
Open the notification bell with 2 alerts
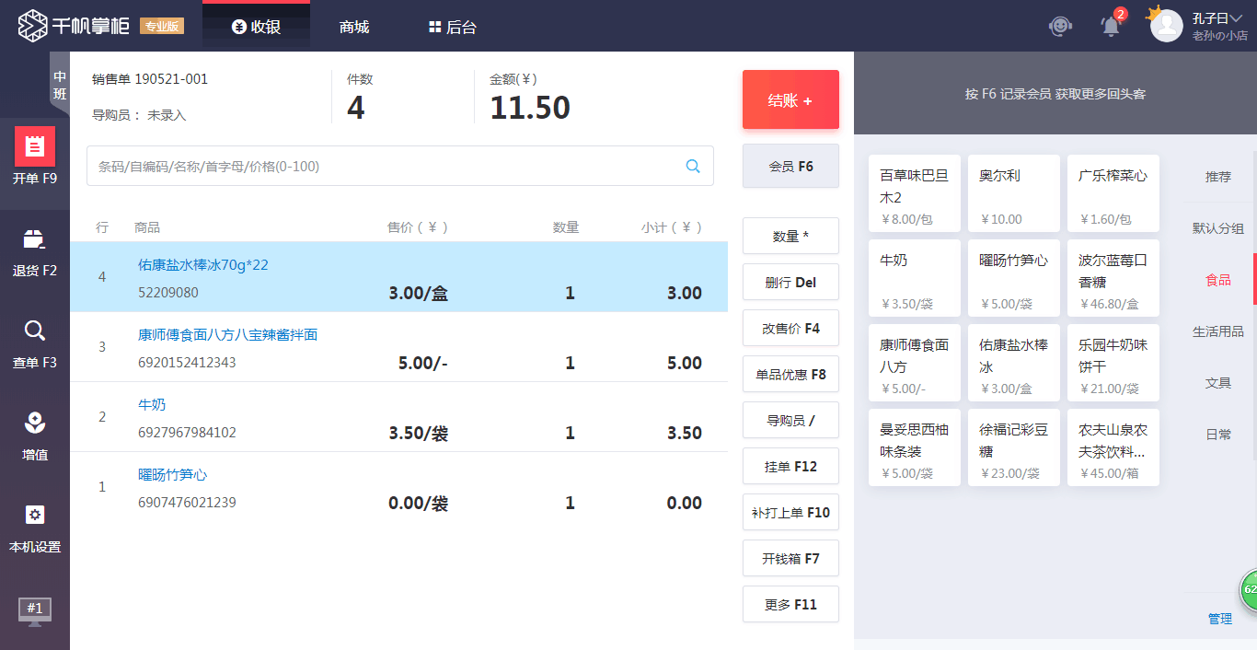(x=1110, y=27)
